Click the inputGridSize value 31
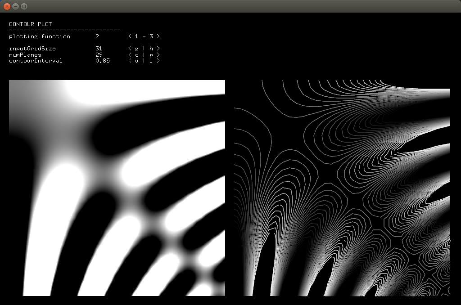 (99, 48)
